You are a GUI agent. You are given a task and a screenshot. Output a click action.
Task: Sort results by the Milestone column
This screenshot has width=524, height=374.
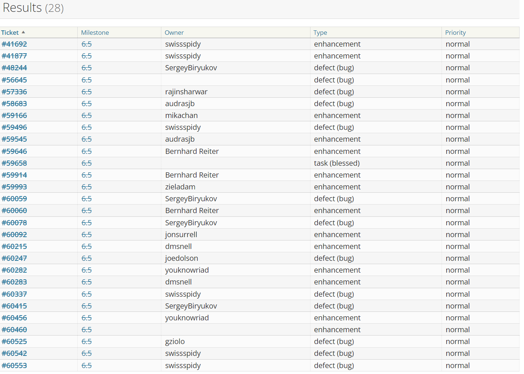95,33
